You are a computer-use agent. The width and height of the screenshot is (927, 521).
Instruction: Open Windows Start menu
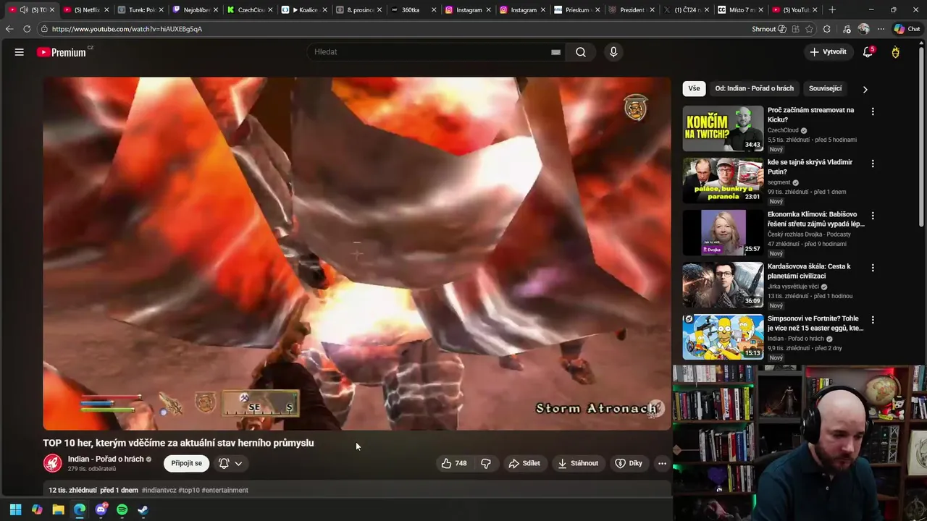point(15,509)
